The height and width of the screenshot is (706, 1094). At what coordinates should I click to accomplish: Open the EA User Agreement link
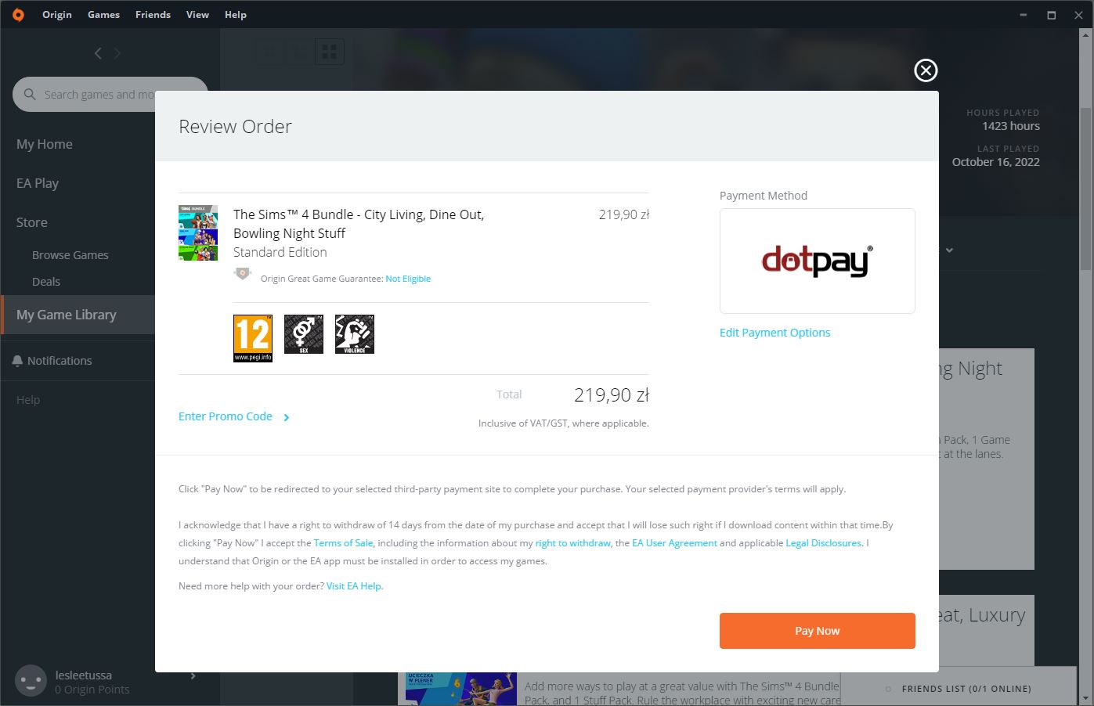(674, 543)
